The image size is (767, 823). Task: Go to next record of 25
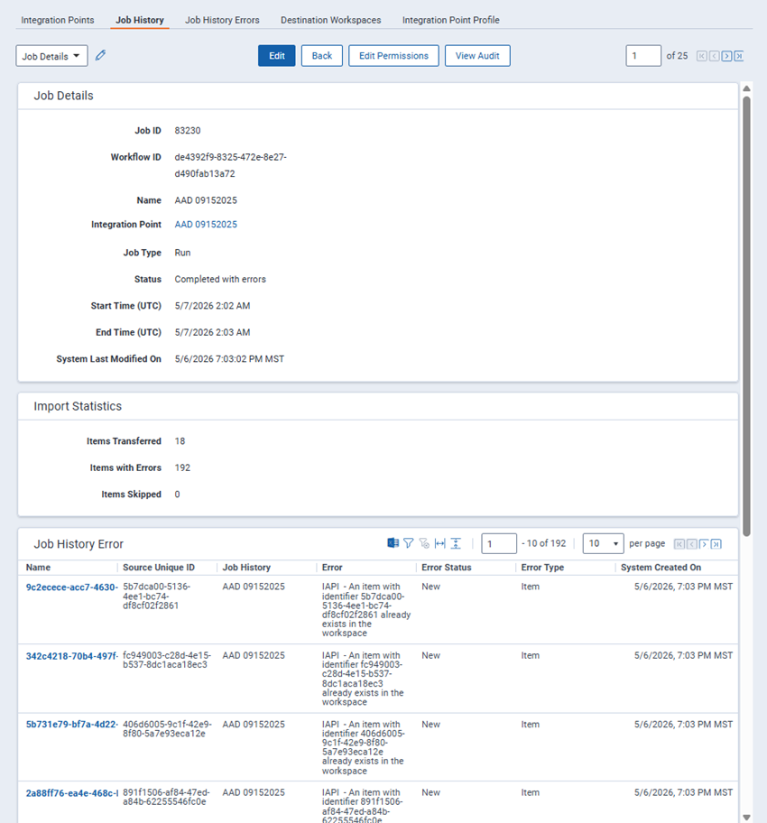726,56
